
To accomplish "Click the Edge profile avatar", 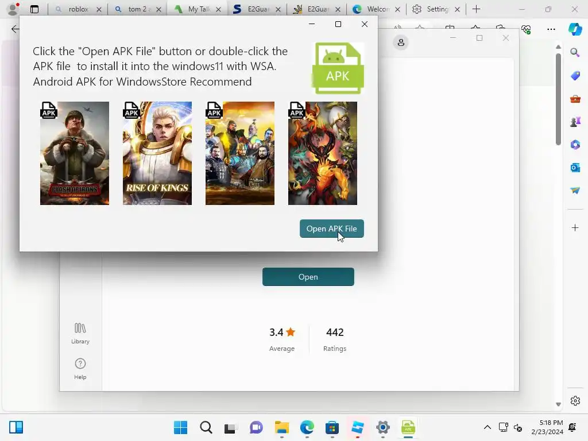I will 13,9.
